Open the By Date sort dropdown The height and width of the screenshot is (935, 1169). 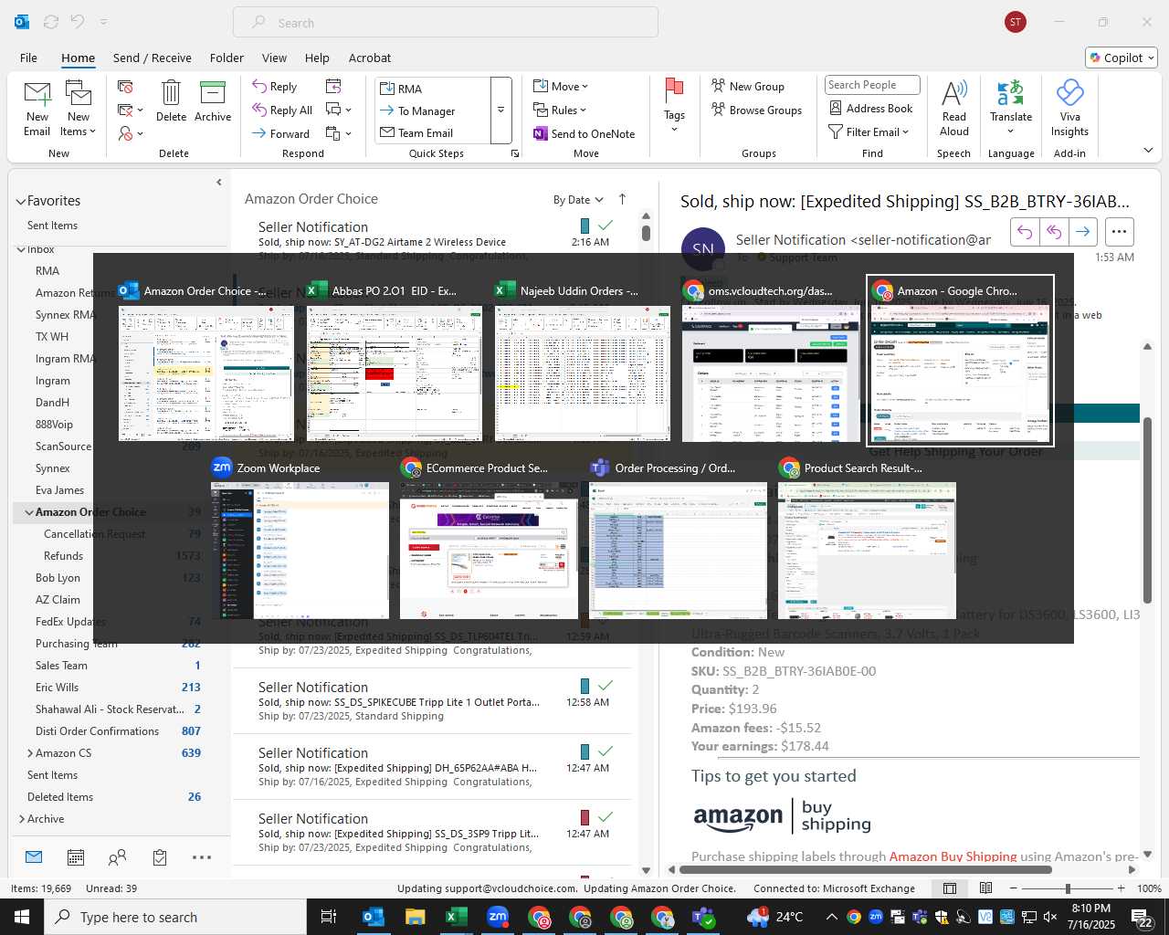[578, 200]
